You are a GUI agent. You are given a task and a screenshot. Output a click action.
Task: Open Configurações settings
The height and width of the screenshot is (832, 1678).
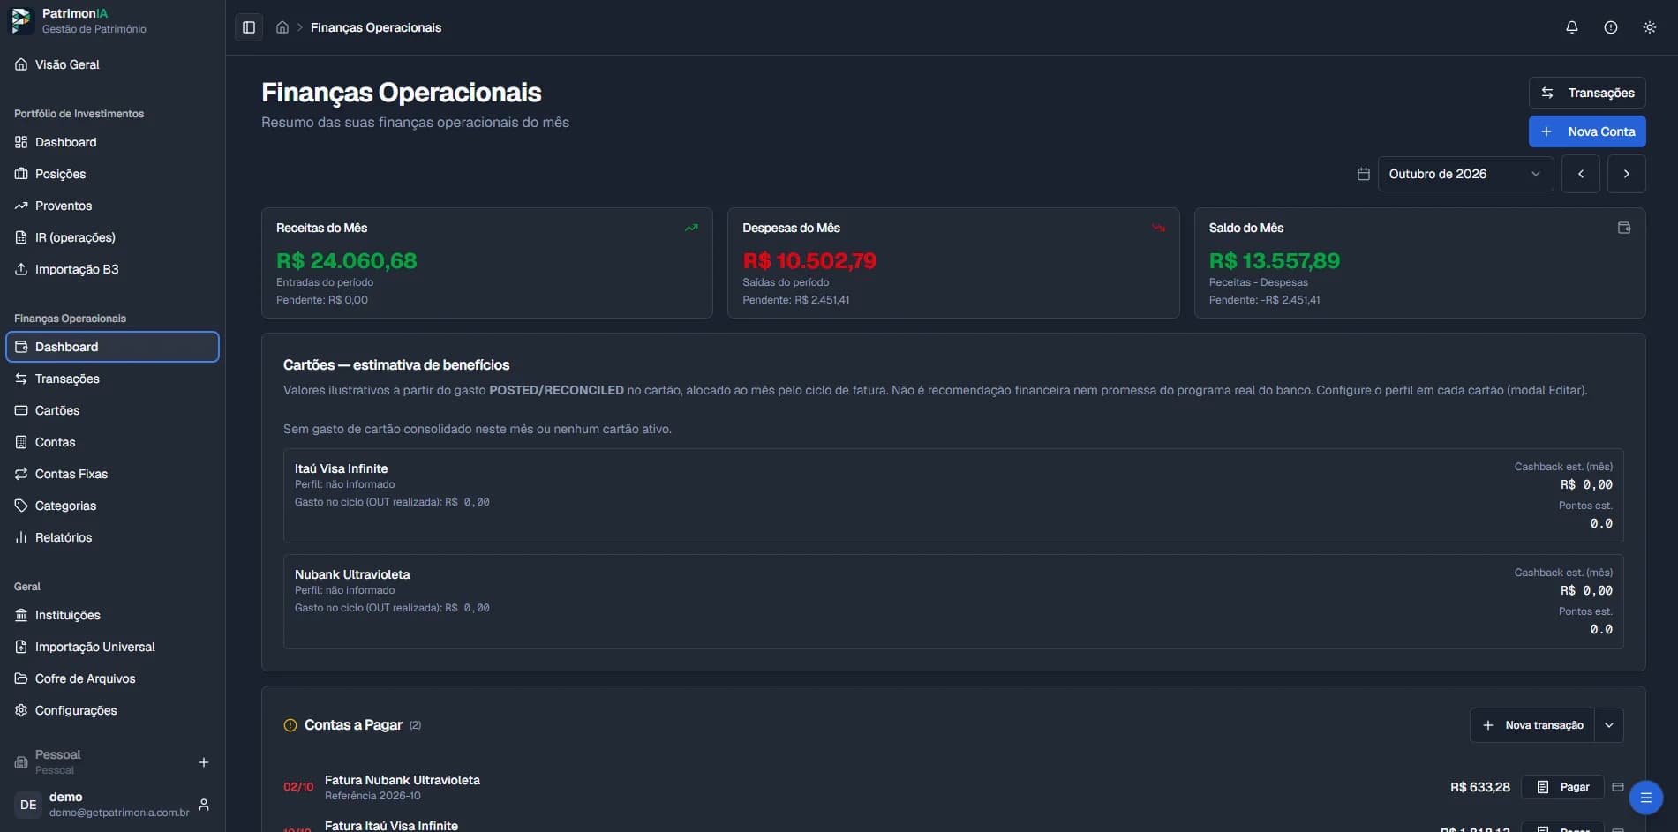(112, 710)
